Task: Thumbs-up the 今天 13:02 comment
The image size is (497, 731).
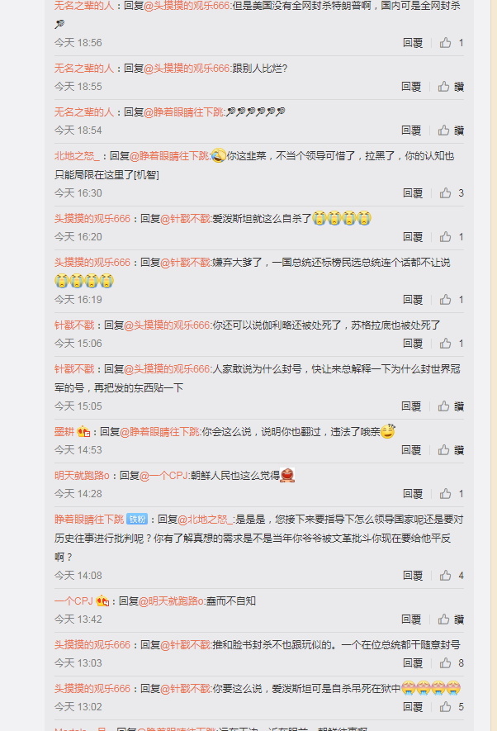Action: [x=446, y=707]
